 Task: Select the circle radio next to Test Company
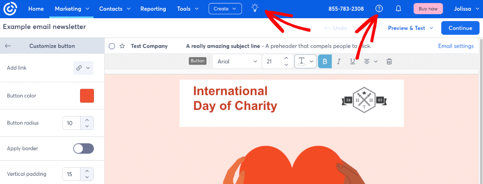[x=112, y=46]
